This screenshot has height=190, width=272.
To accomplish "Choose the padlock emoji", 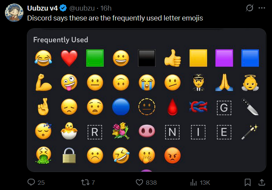I will [x=69, y=155].
